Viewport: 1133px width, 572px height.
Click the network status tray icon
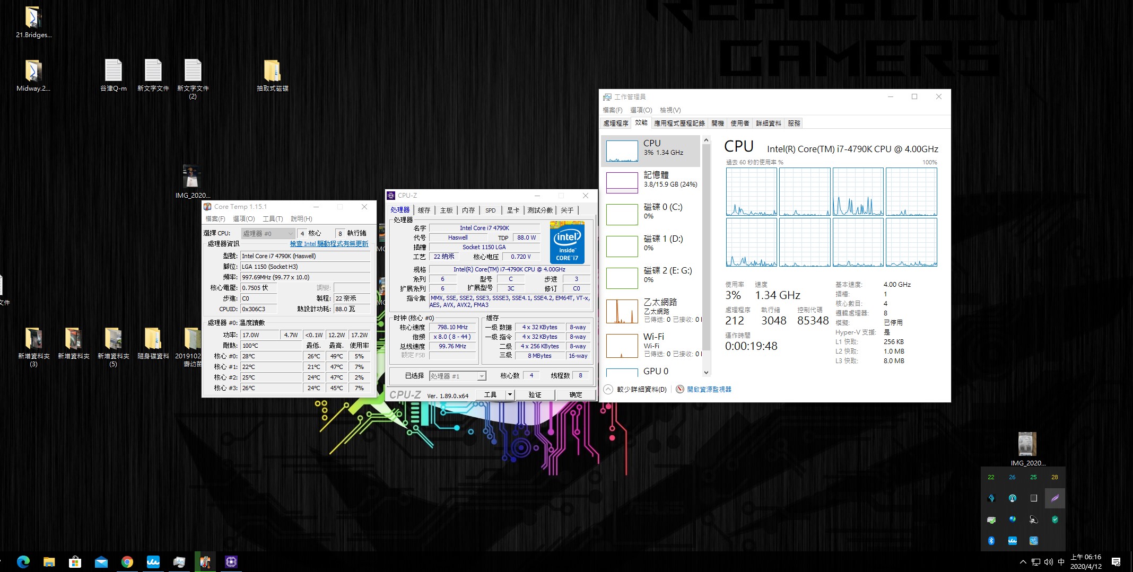coord(1035,562)
